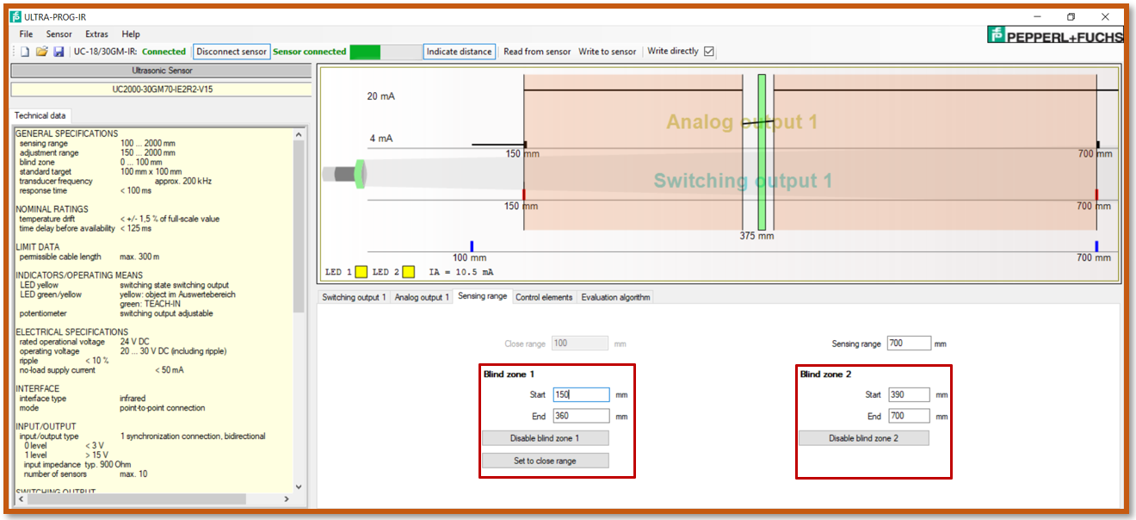Click horizontal scroll left arrow in technical data
Viewport: 1136px width, 520px height.
20,498
